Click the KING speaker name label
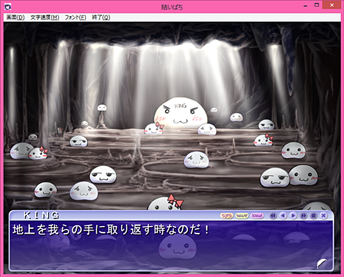The width and height of the screenshot is (344, 277). [x=42, y=215]
